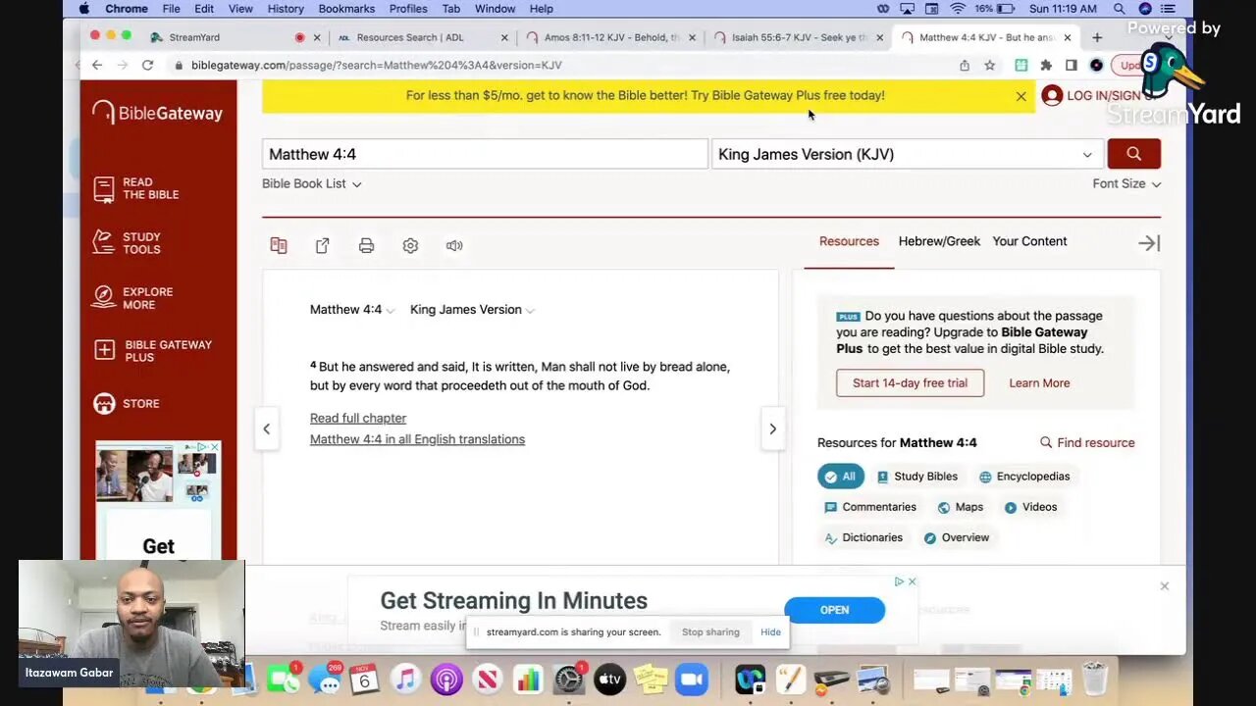
Task: Open Matthew 4:4 in all English translations
Action: click(417, 439)
